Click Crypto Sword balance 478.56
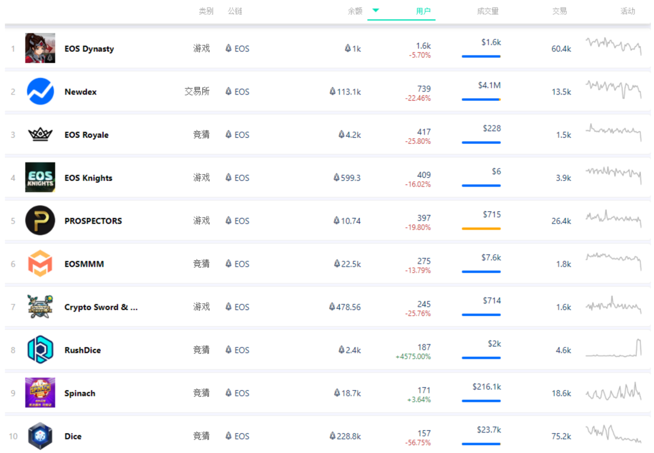Viewport: 654px width, 453px height. 348,307
